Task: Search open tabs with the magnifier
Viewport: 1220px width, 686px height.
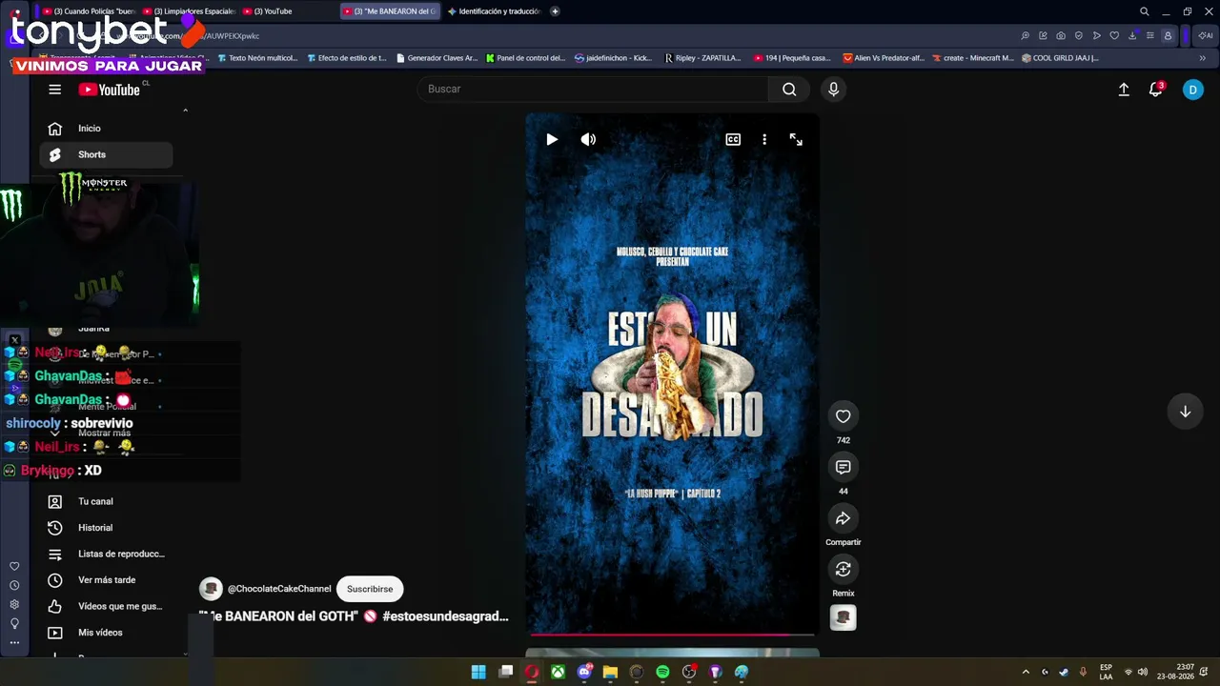Action: [1145, 11]
